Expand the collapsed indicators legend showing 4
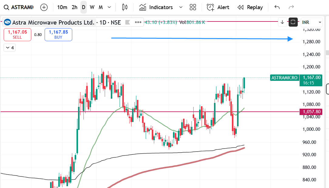Viewport: 329px width, 188px height. (10, 48)
